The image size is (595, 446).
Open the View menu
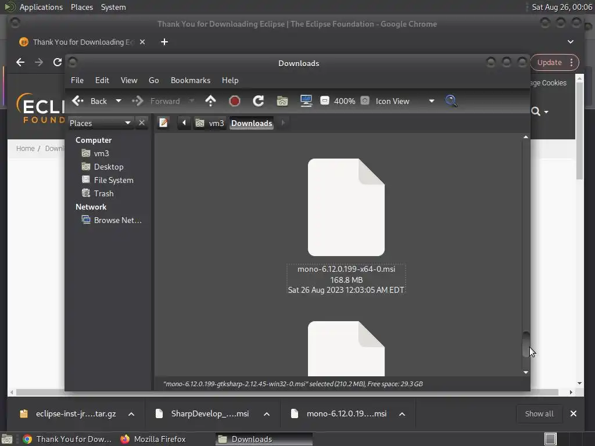tap(129, 80)
